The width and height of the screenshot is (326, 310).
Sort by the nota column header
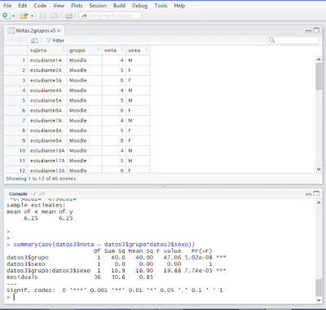coord(114,51)
